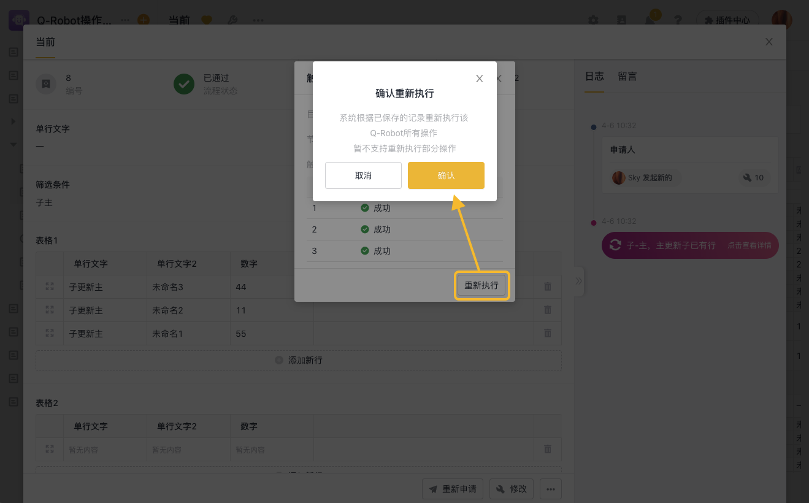The width and height of the screenshot is (809, 503).
Task: Switch to the 日志 tab
Action: [x=594, y=77]
